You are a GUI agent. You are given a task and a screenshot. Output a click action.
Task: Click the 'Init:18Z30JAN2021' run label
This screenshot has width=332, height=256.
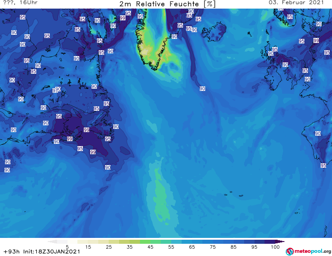pyautogui.click(x=52, y=251)
